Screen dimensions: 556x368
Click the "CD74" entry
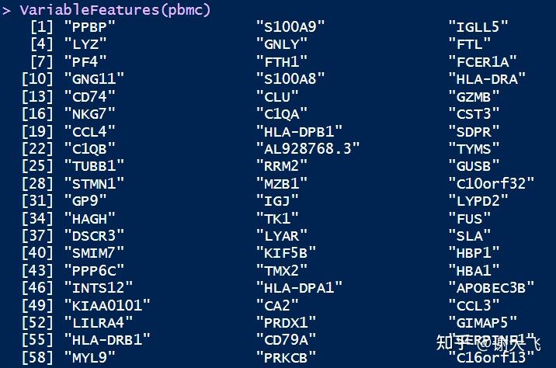tap(90, 96)
